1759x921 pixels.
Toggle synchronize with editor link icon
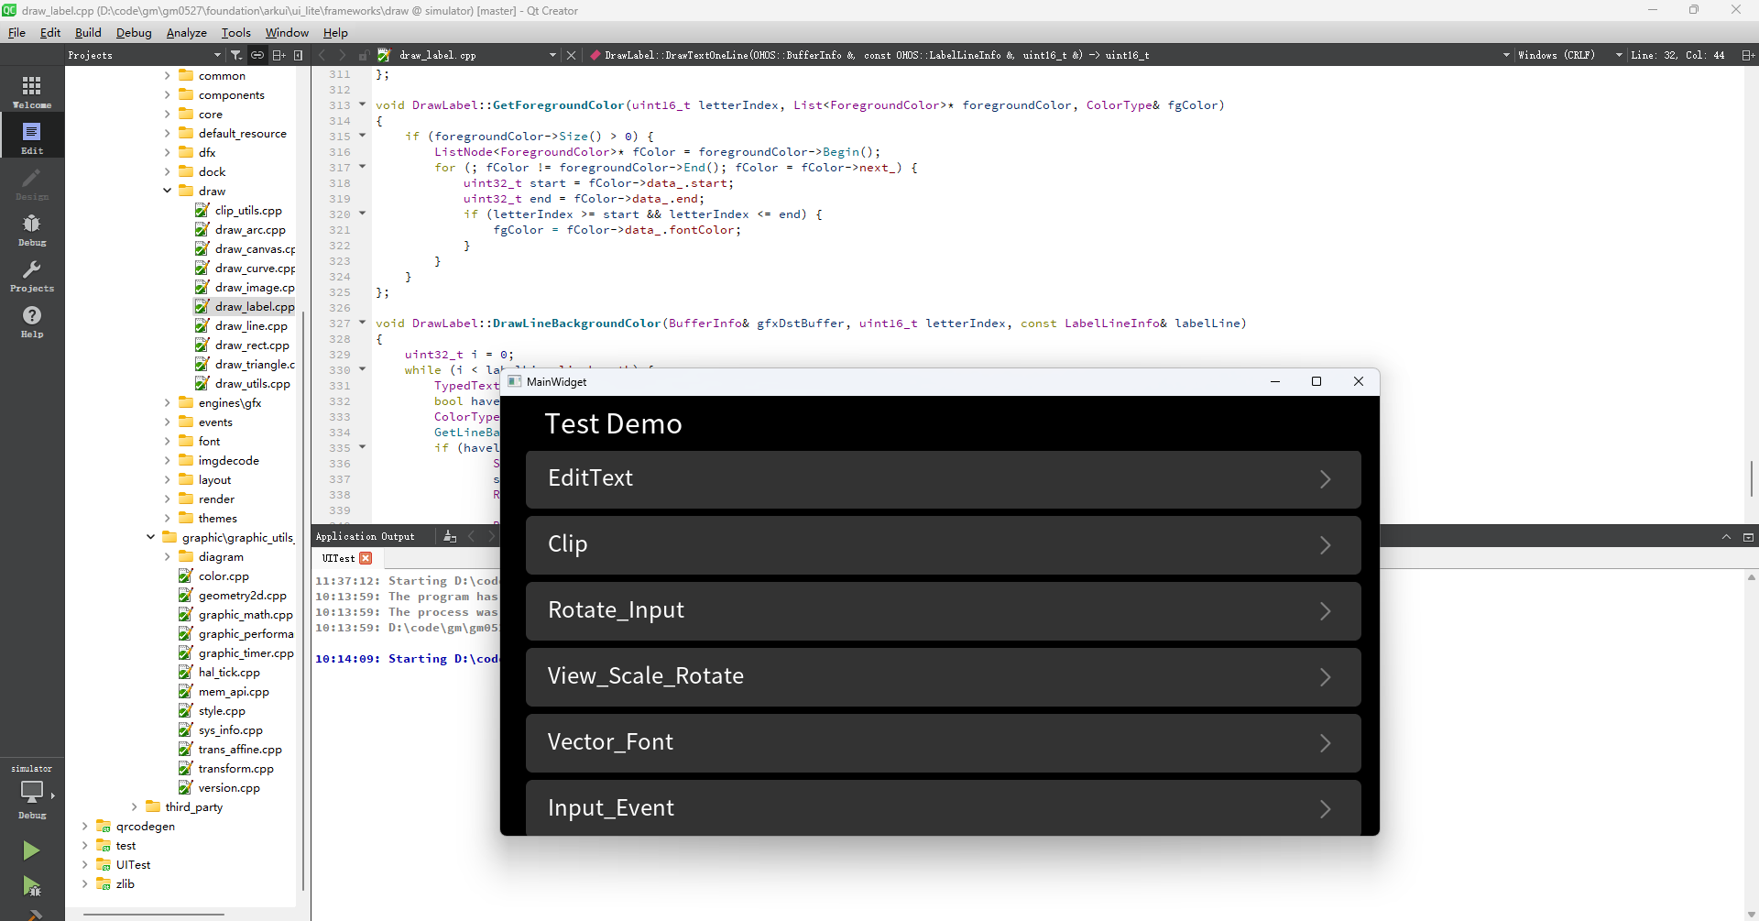pos(257,55)
